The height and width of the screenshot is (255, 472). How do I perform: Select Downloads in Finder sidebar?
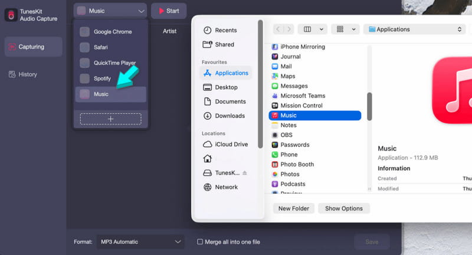tap(226, 116)
